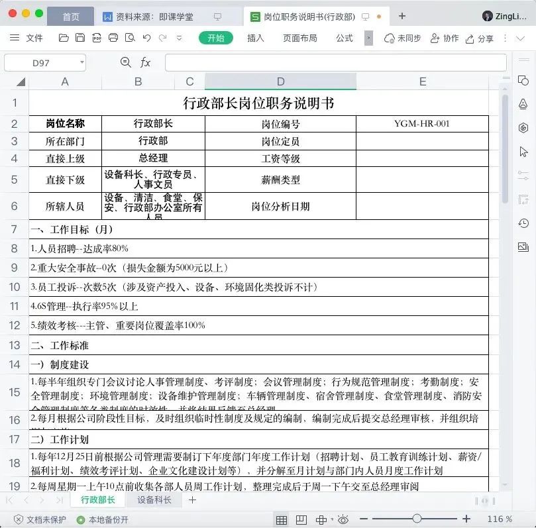This screenshot has height=528, width=536.
Task: Open the picture gallery icon in sidebar
Action: click(x=523, y=246)
